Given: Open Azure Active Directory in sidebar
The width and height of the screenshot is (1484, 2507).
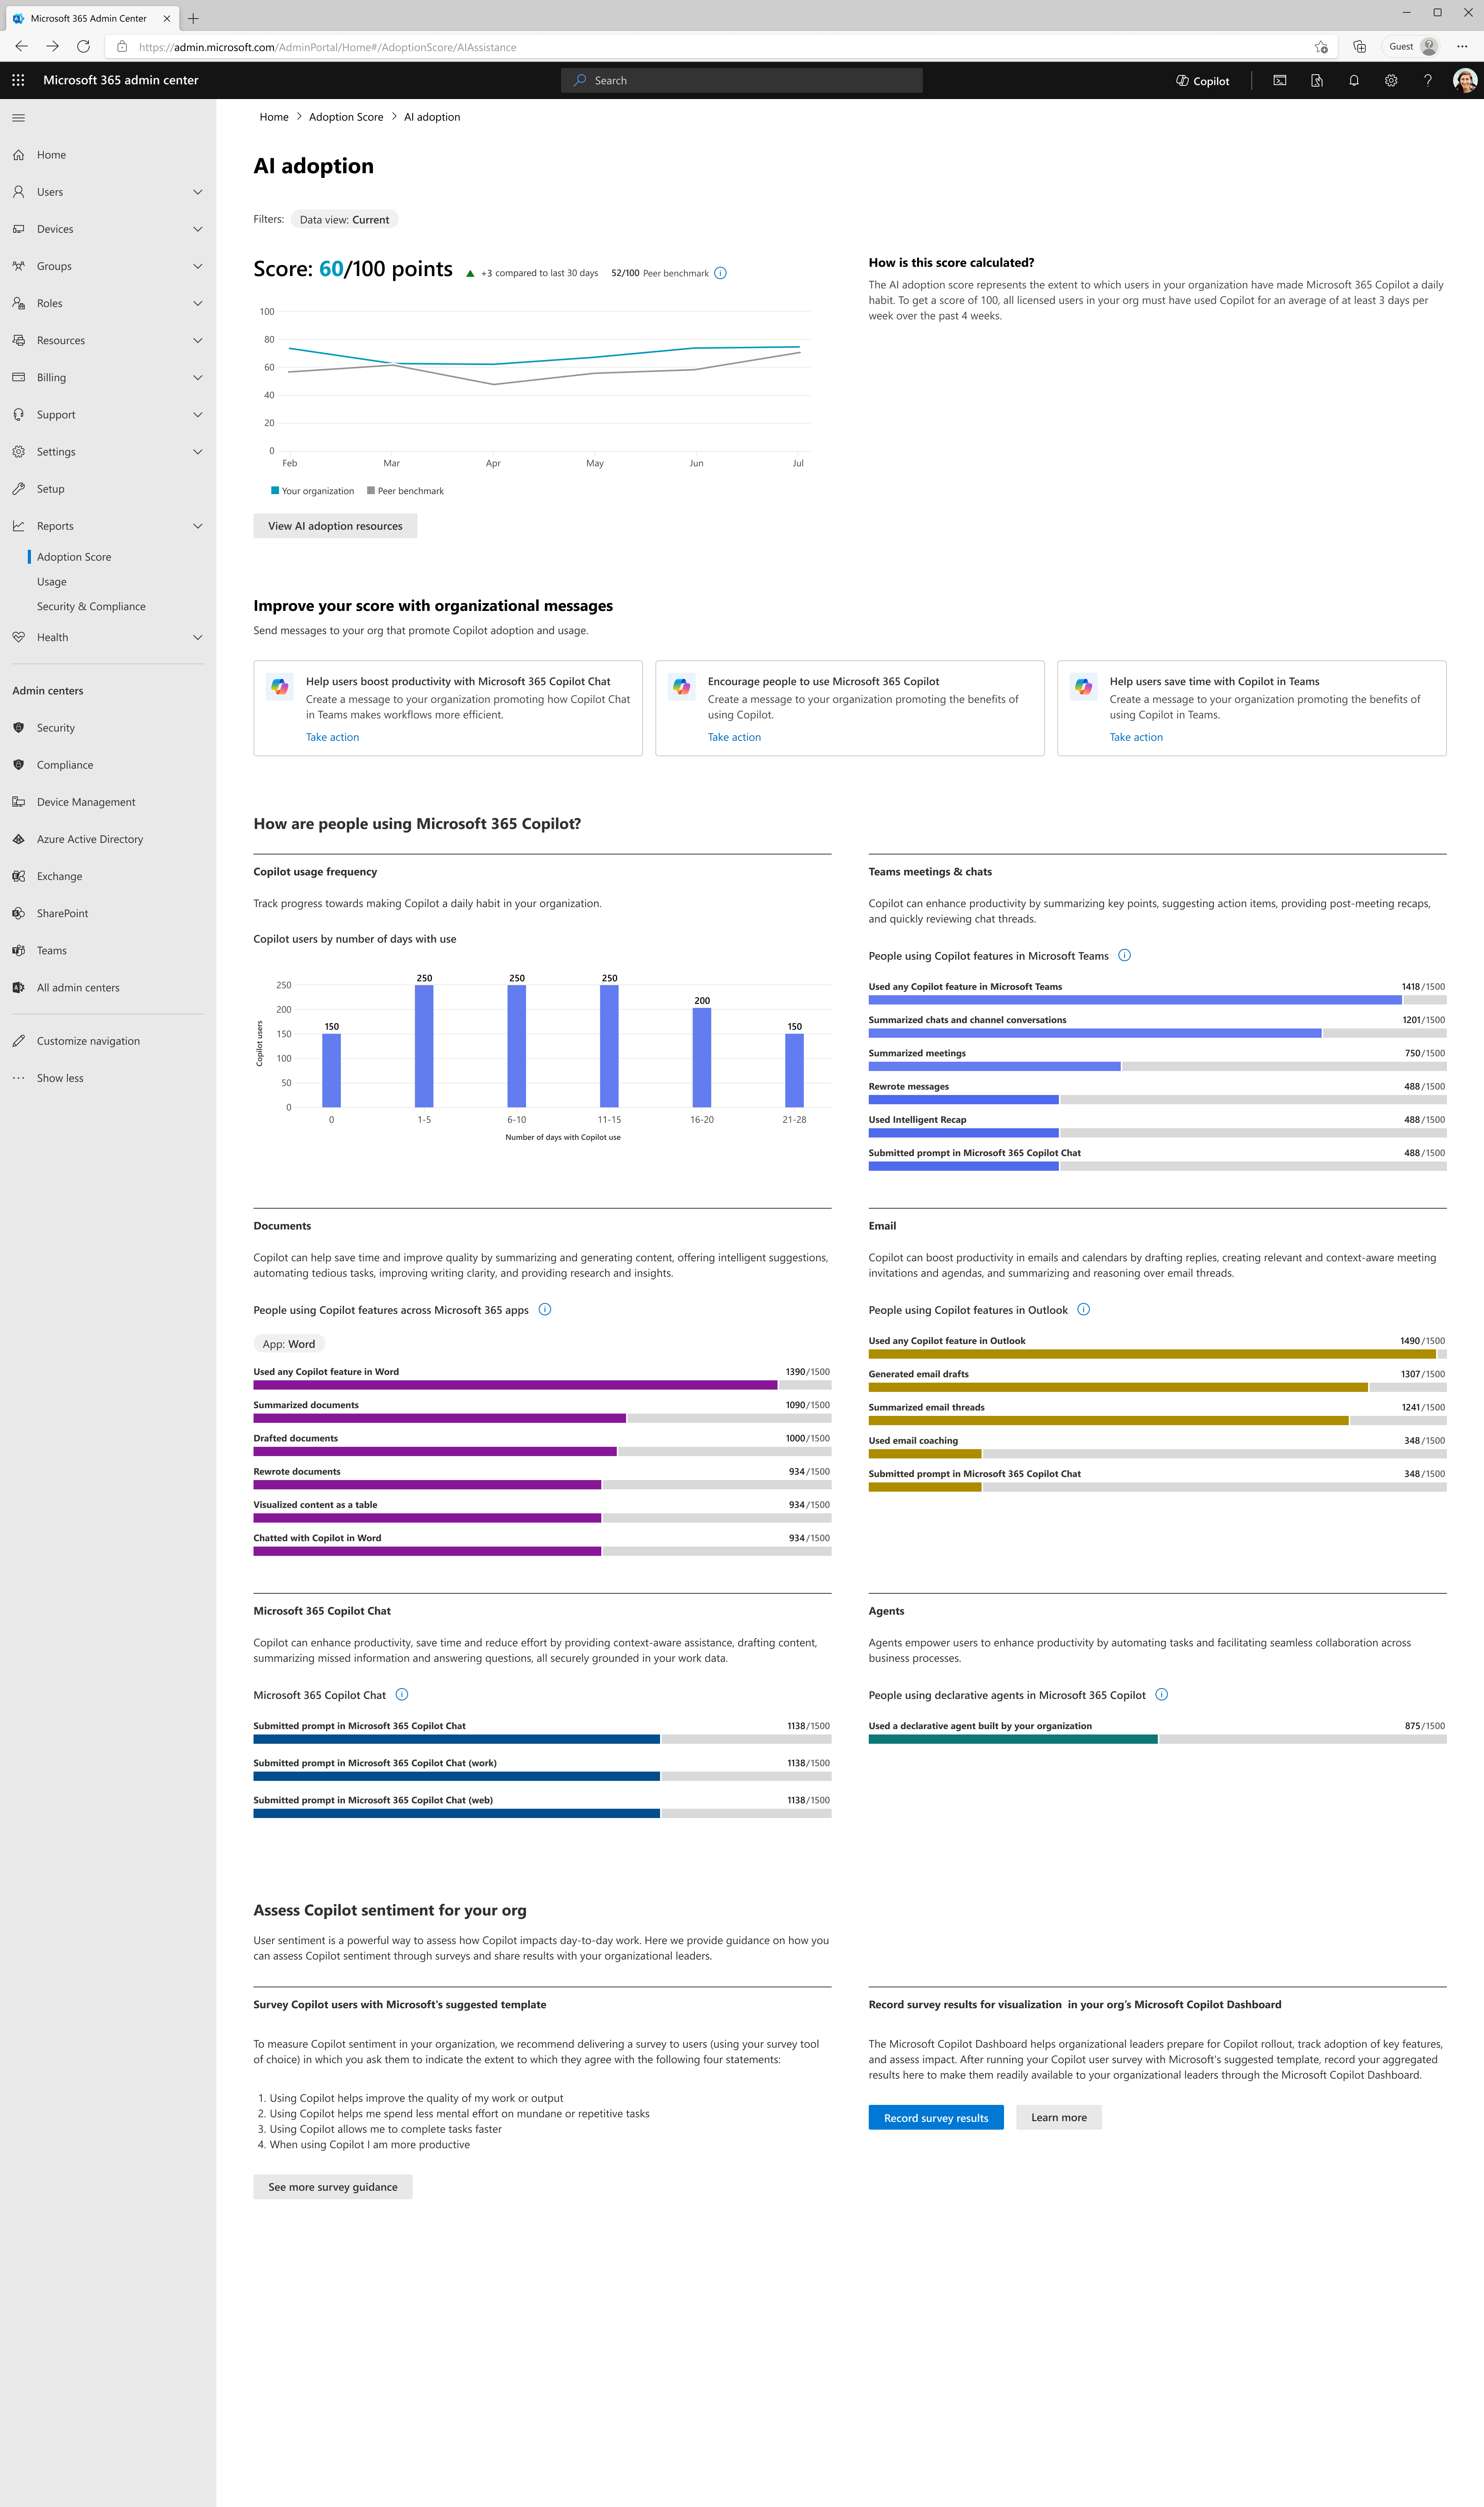Looking at the screenshot, I should (108, 839).
